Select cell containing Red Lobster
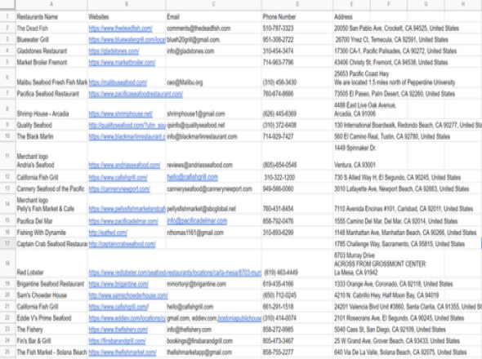Screen dimensions: 482x359 [x=51, y=264]
